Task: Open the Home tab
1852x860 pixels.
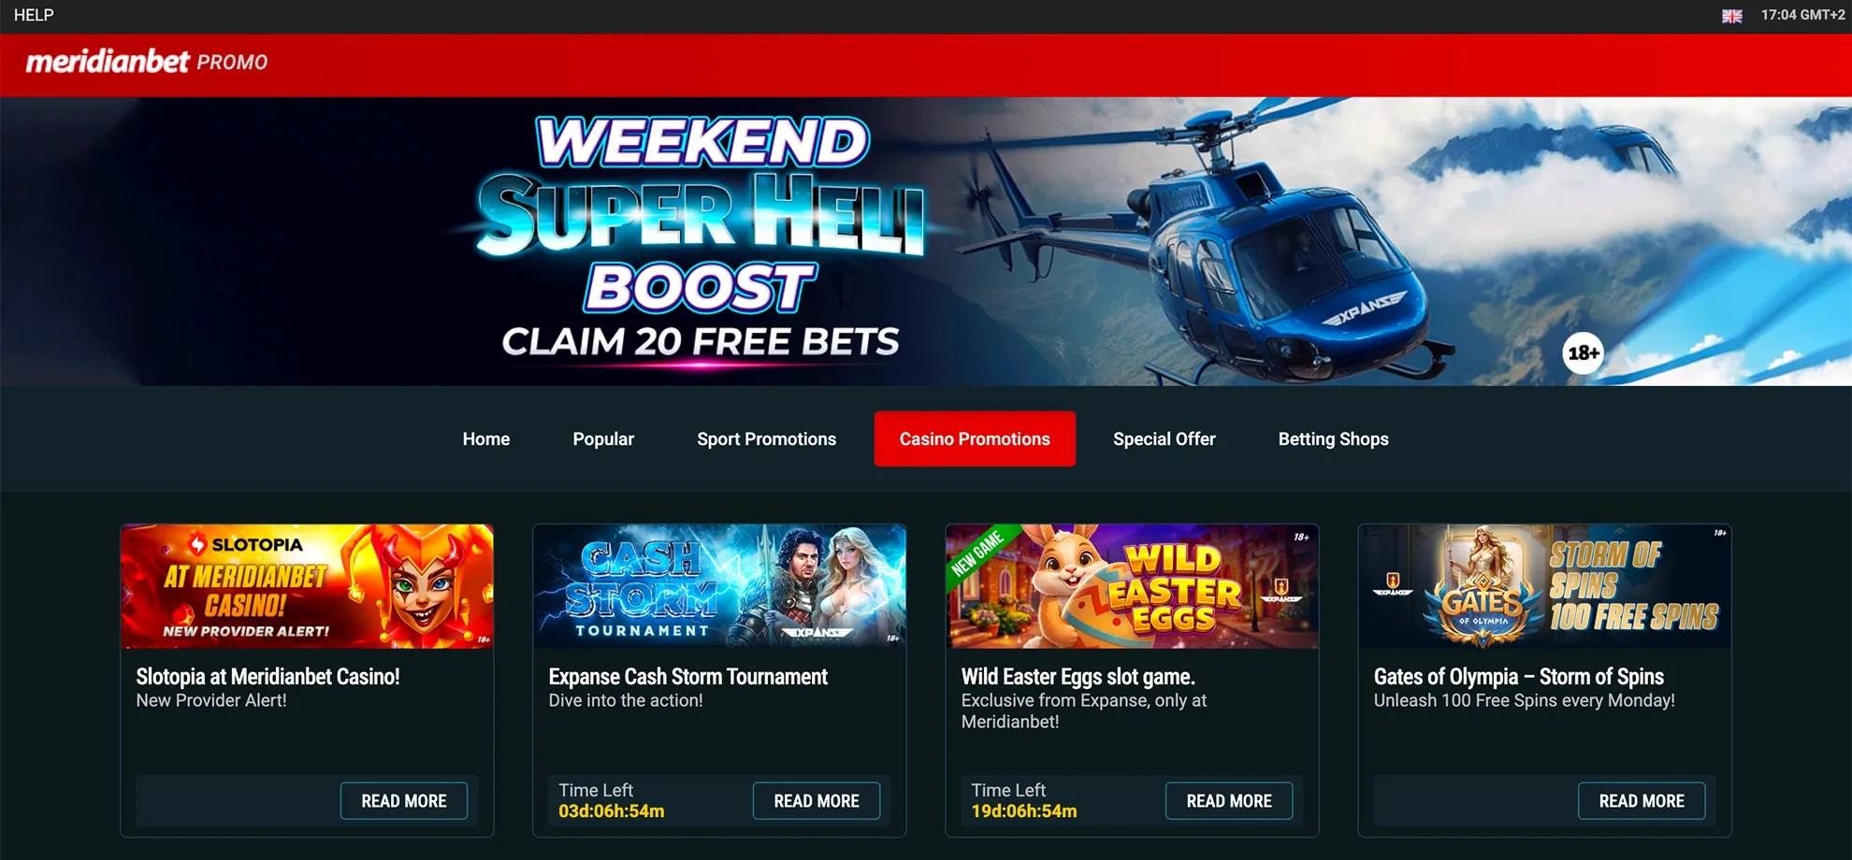Action: click(486, 438)
